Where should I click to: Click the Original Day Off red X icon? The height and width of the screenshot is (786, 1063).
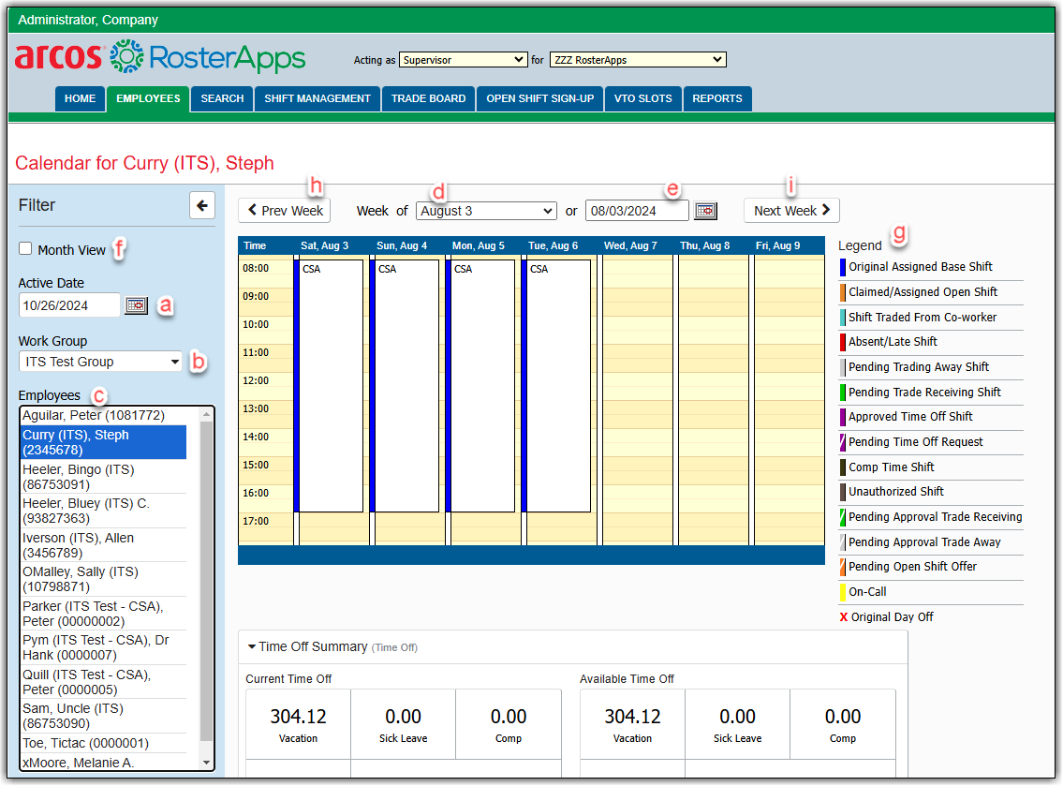843,617
